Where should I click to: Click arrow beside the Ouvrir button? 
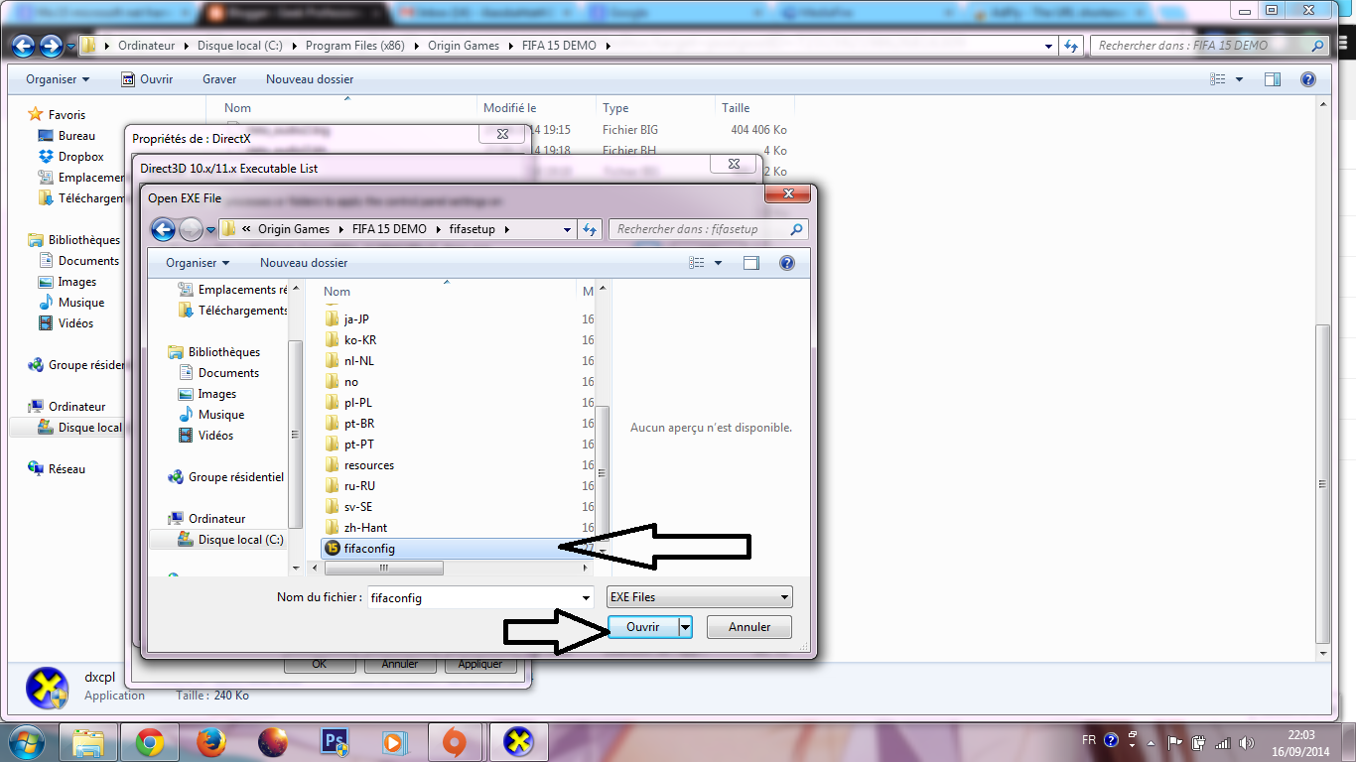pyautogui.click(x=685, y=627)
